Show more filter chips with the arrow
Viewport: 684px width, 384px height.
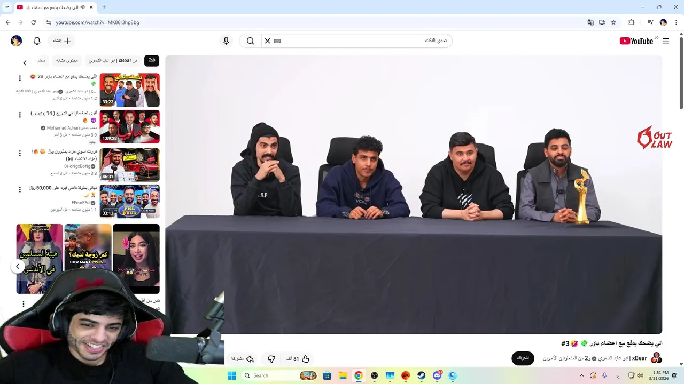point(25,63)
